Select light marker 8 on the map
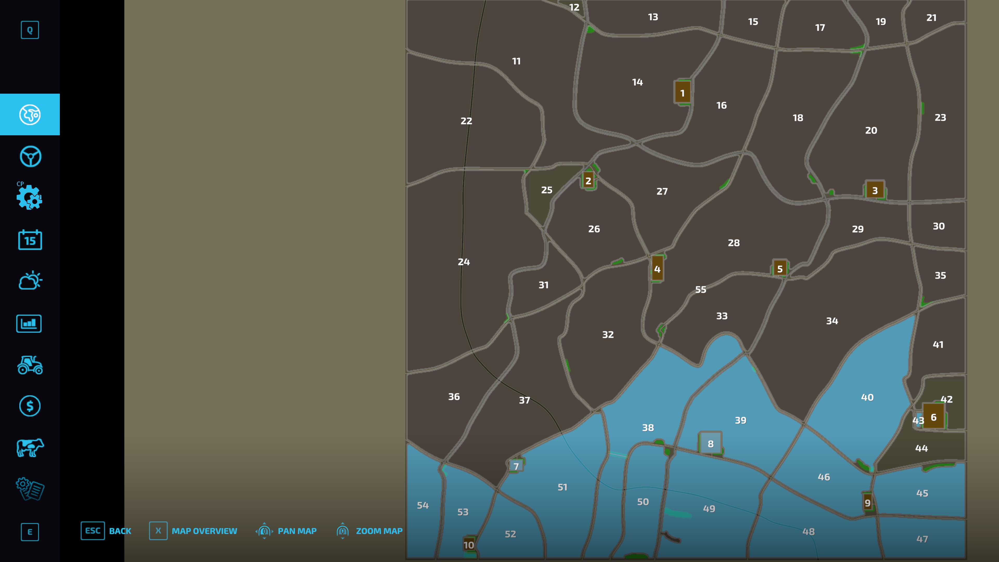Screen dimensions: 999x562 pyautogui.click(x=710, y=443)
